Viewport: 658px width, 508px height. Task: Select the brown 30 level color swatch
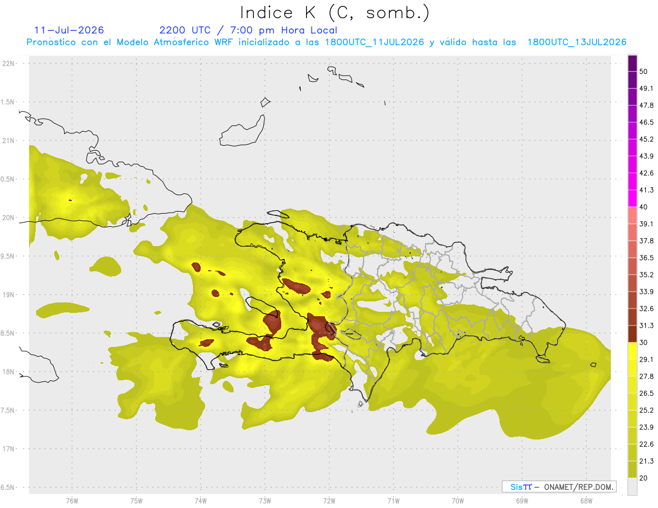(x=632, y=334)
